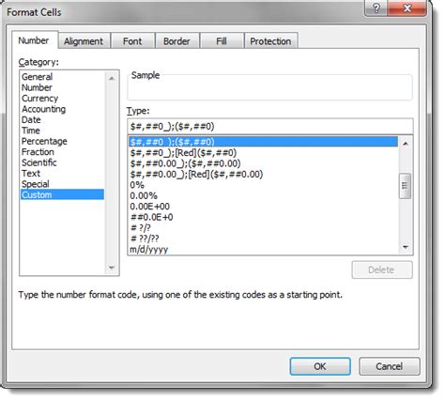Select the 0.00% format code
Image resolution: width=445 pixels, height=401 pixels.
(144, 196)
